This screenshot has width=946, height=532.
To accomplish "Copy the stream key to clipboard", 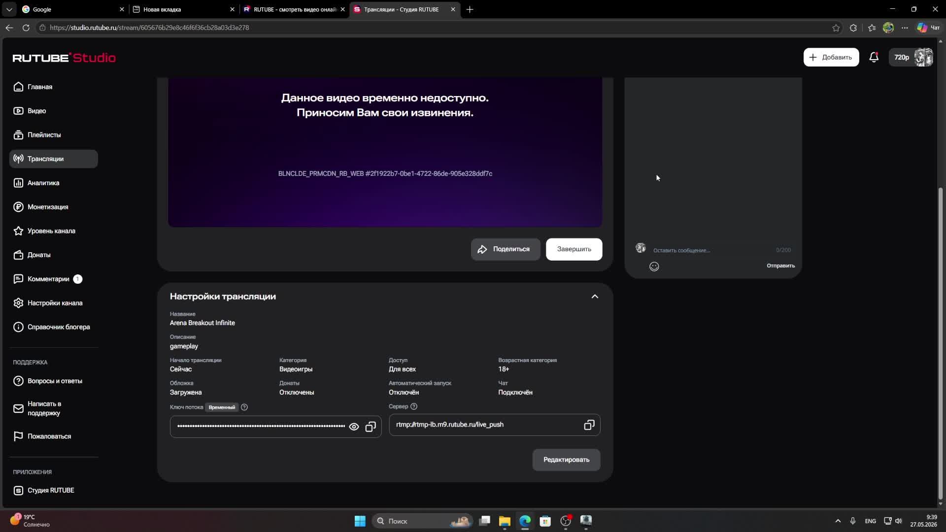I will point(371,427).
